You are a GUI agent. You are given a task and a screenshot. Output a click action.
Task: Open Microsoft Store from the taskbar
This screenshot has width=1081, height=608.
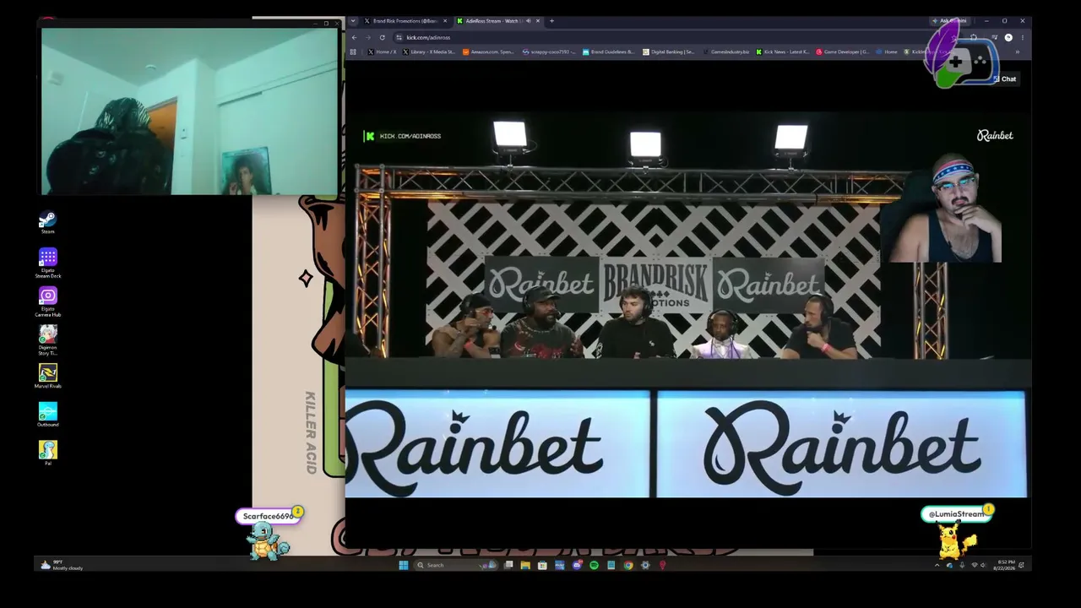(542, 565)
